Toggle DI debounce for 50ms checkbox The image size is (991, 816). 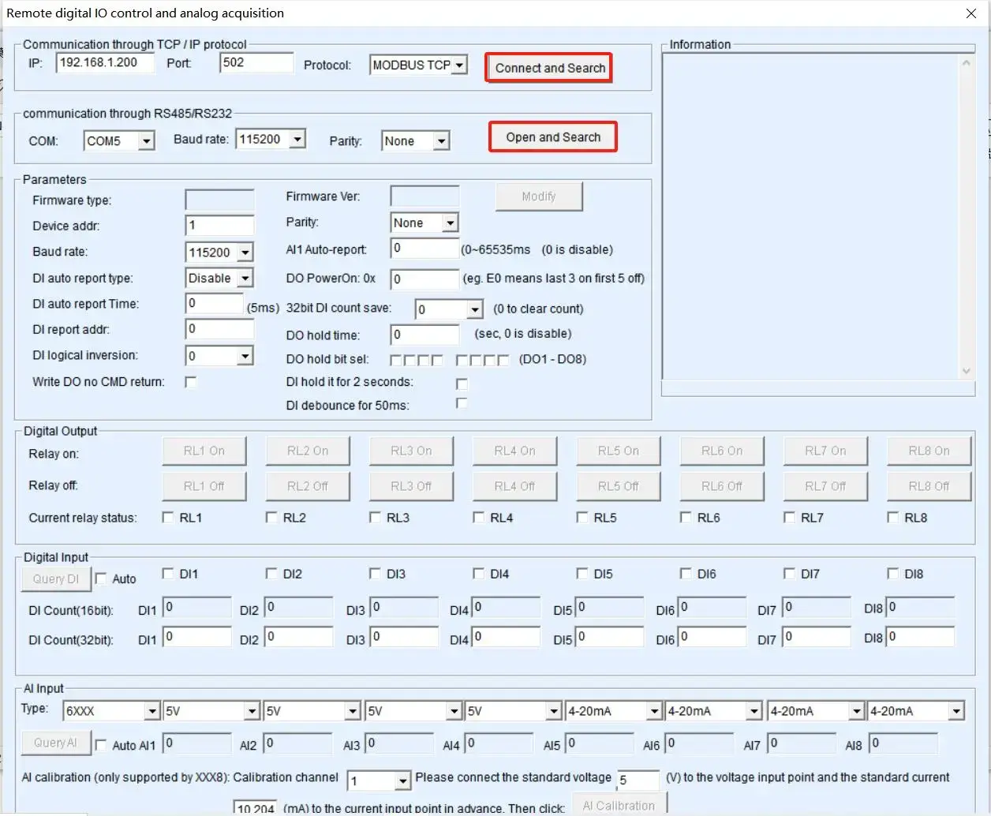point(462,403)
